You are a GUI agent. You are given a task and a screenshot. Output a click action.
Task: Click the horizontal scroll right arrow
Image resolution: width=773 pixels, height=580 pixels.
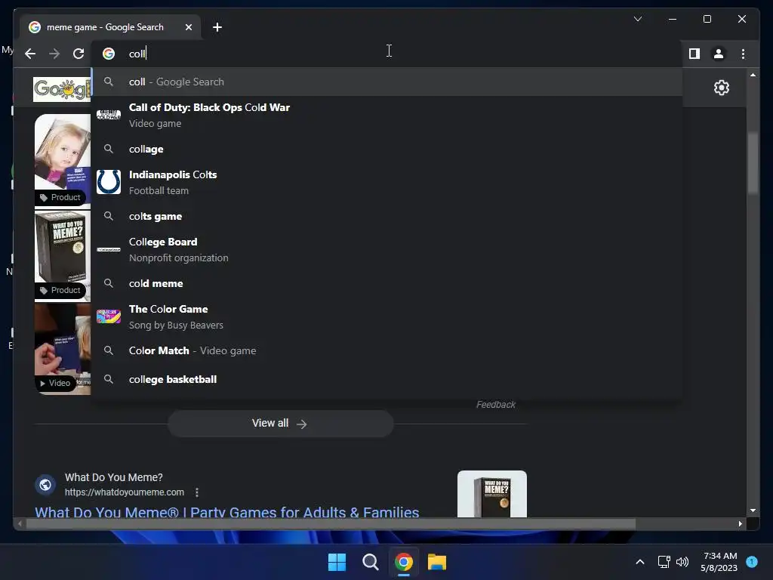click(740, 524)
